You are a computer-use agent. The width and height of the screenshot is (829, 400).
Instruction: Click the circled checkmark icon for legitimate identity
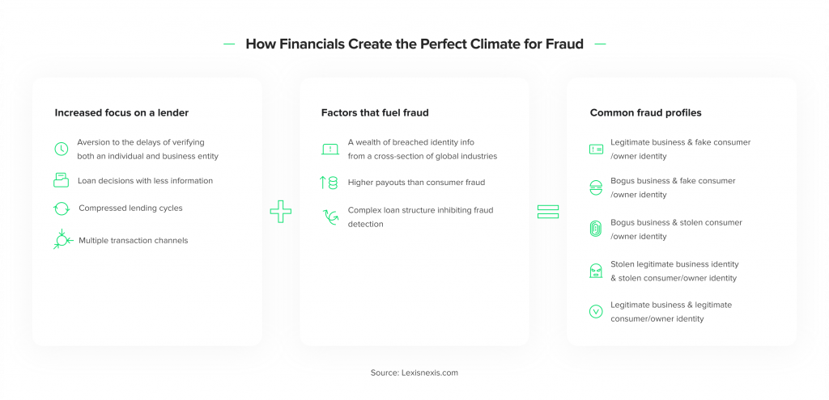pos(596,311)
